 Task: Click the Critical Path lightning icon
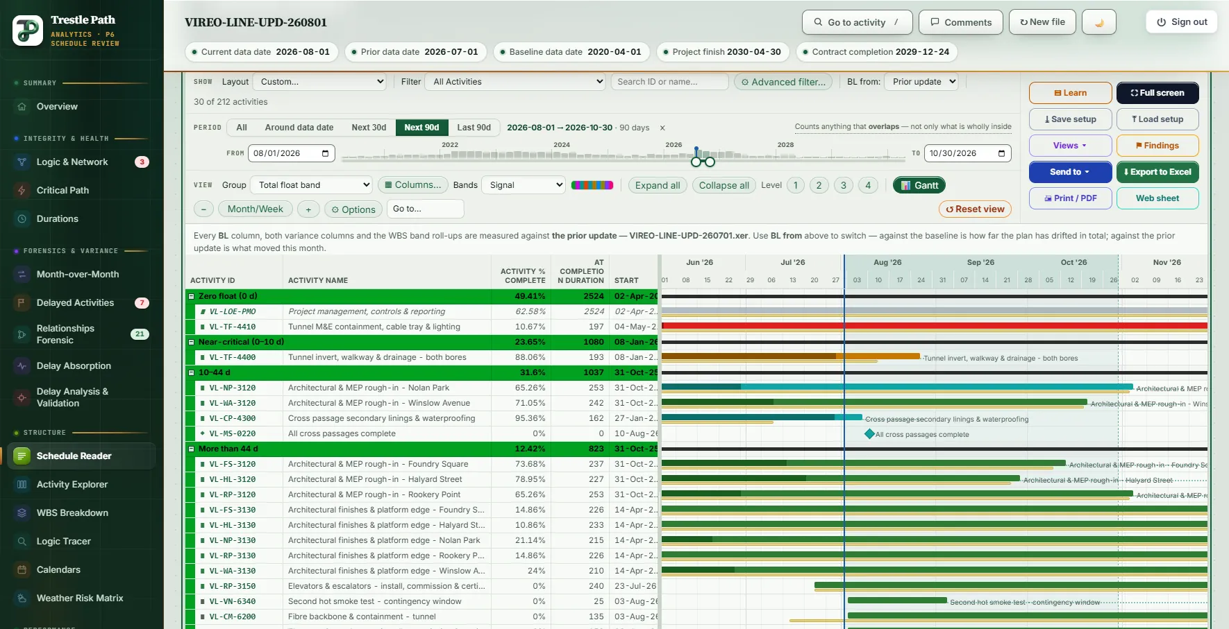pyautogui.click(x=22, y=191)
